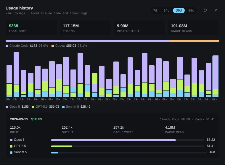Viewport: 225px width, 165px height.
Task: Click the 9.90M input+output value
Action: click(x=123, y=26)
